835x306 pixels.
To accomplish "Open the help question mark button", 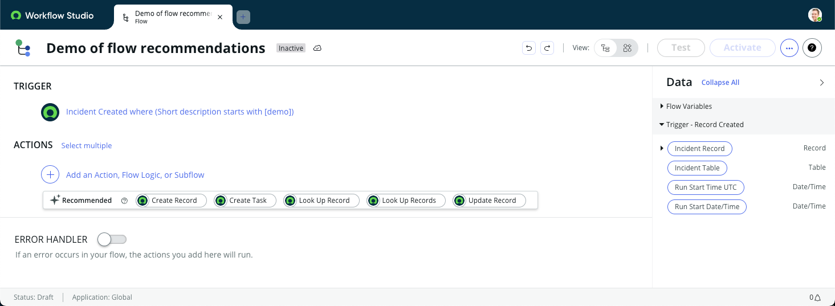I will (812, 48).
